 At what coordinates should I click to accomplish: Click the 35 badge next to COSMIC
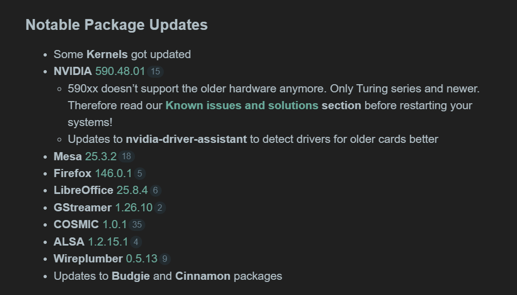pos(137,225)
